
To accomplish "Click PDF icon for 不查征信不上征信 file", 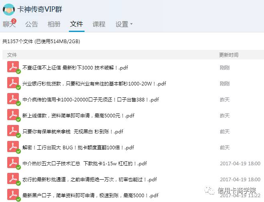I will 13,67.
